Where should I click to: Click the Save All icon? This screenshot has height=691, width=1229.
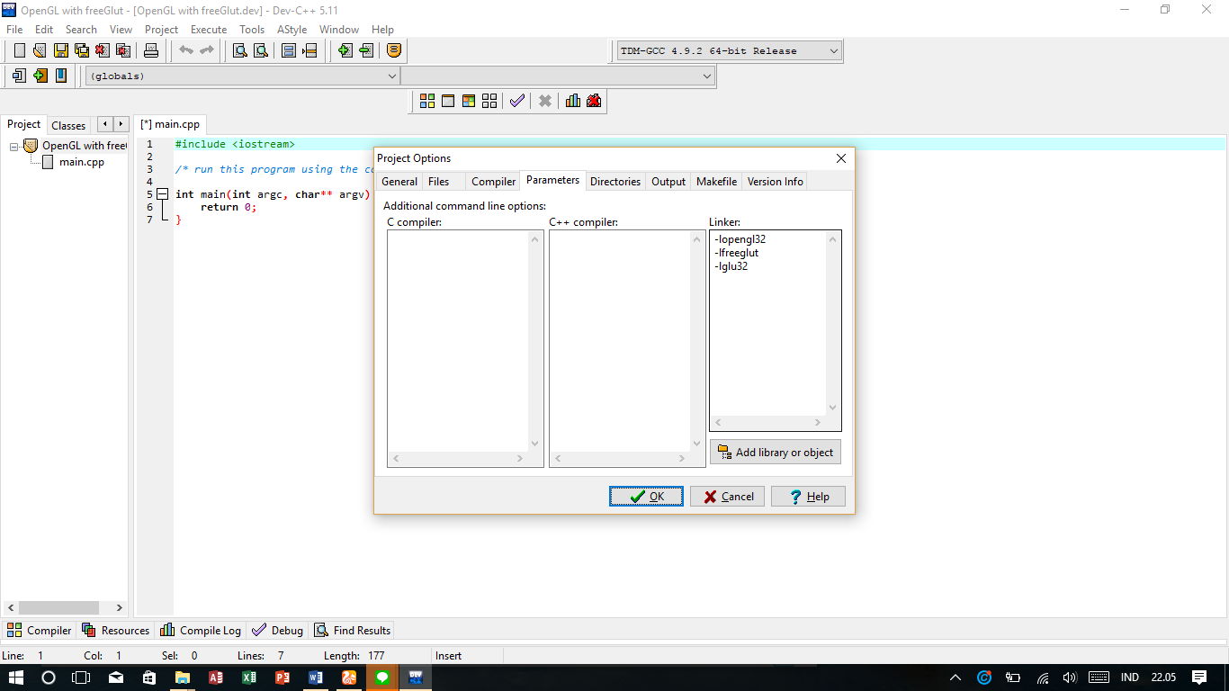81,50
